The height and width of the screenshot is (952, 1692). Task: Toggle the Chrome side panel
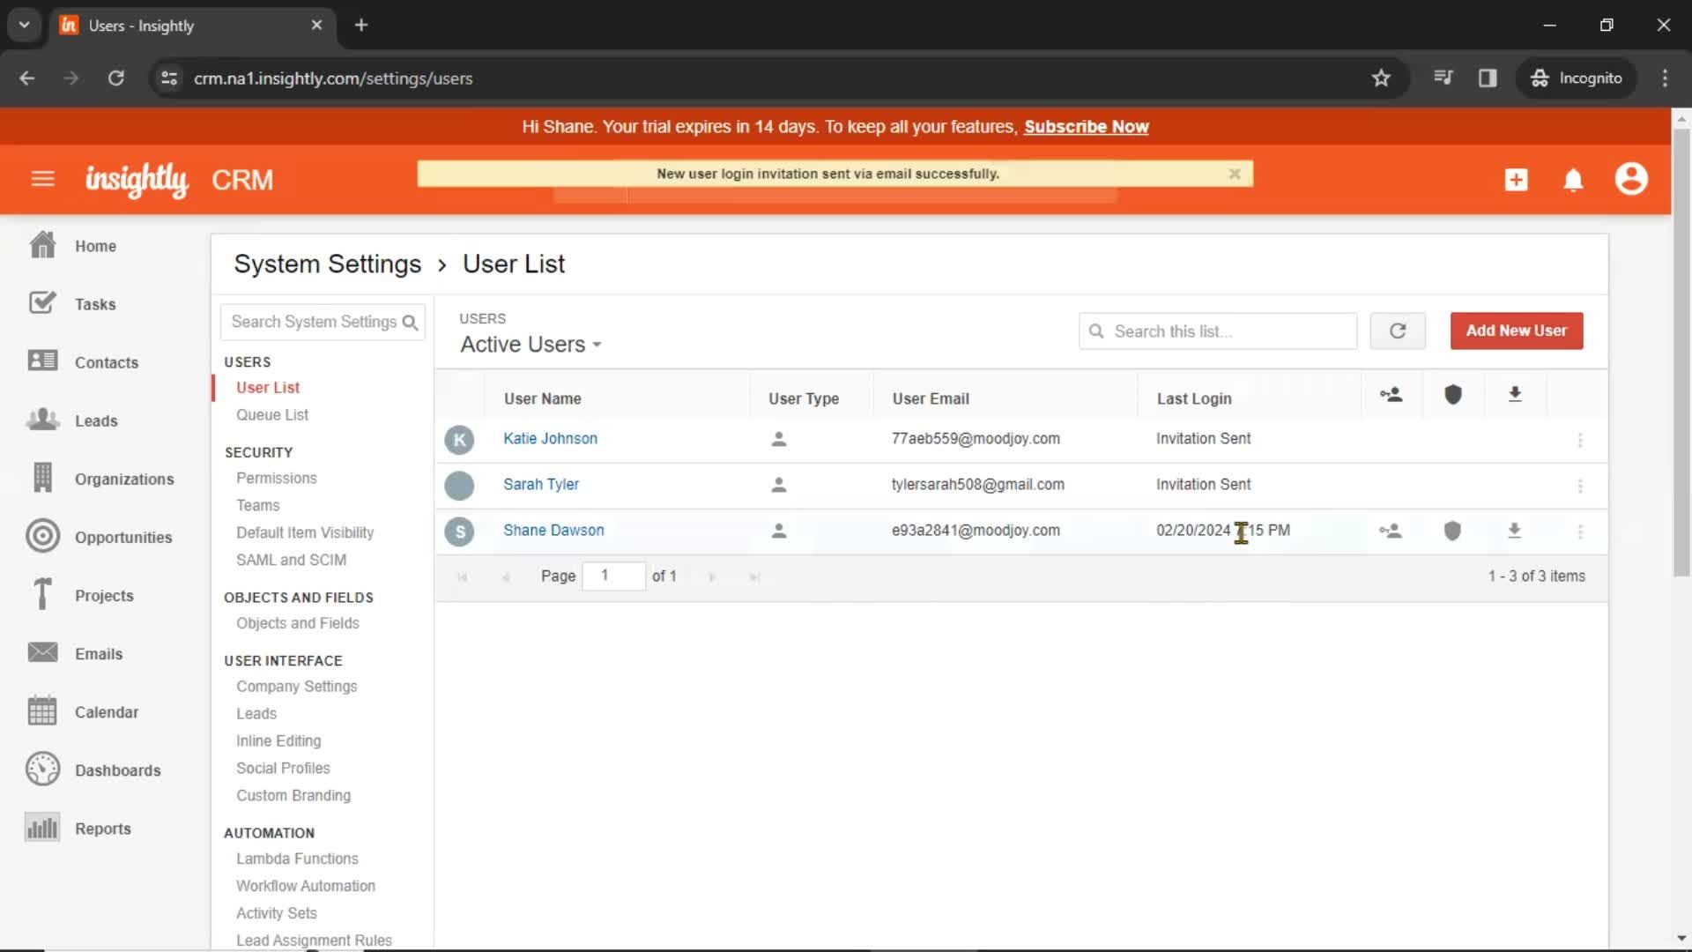pos(1488,78)
